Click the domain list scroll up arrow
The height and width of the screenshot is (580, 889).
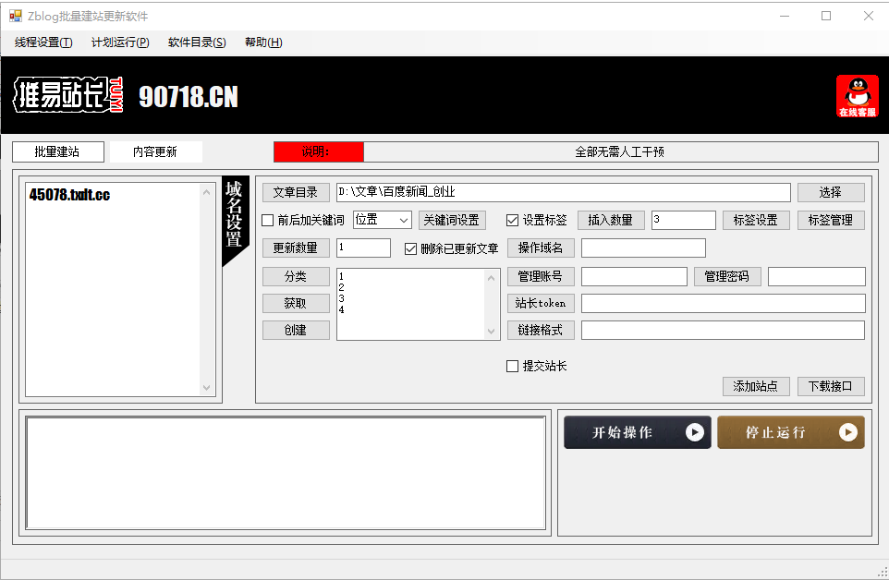coord(206,193)
